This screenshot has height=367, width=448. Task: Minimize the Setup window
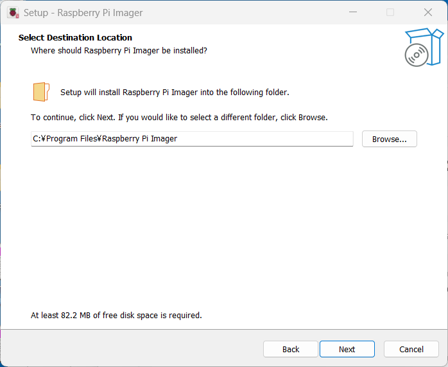coord(352,13)
